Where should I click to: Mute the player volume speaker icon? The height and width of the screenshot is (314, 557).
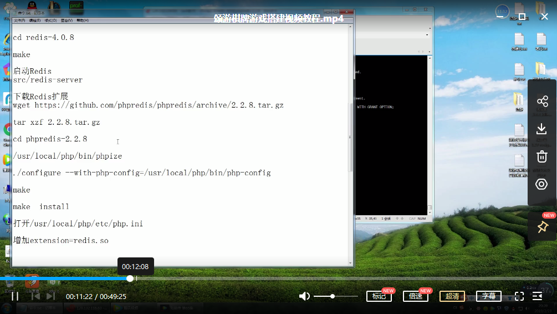(x=304, y=296)
